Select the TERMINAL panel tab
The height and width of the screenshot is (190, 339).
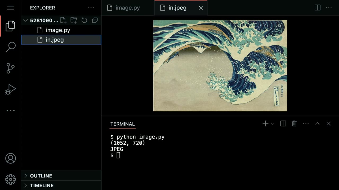123,124
